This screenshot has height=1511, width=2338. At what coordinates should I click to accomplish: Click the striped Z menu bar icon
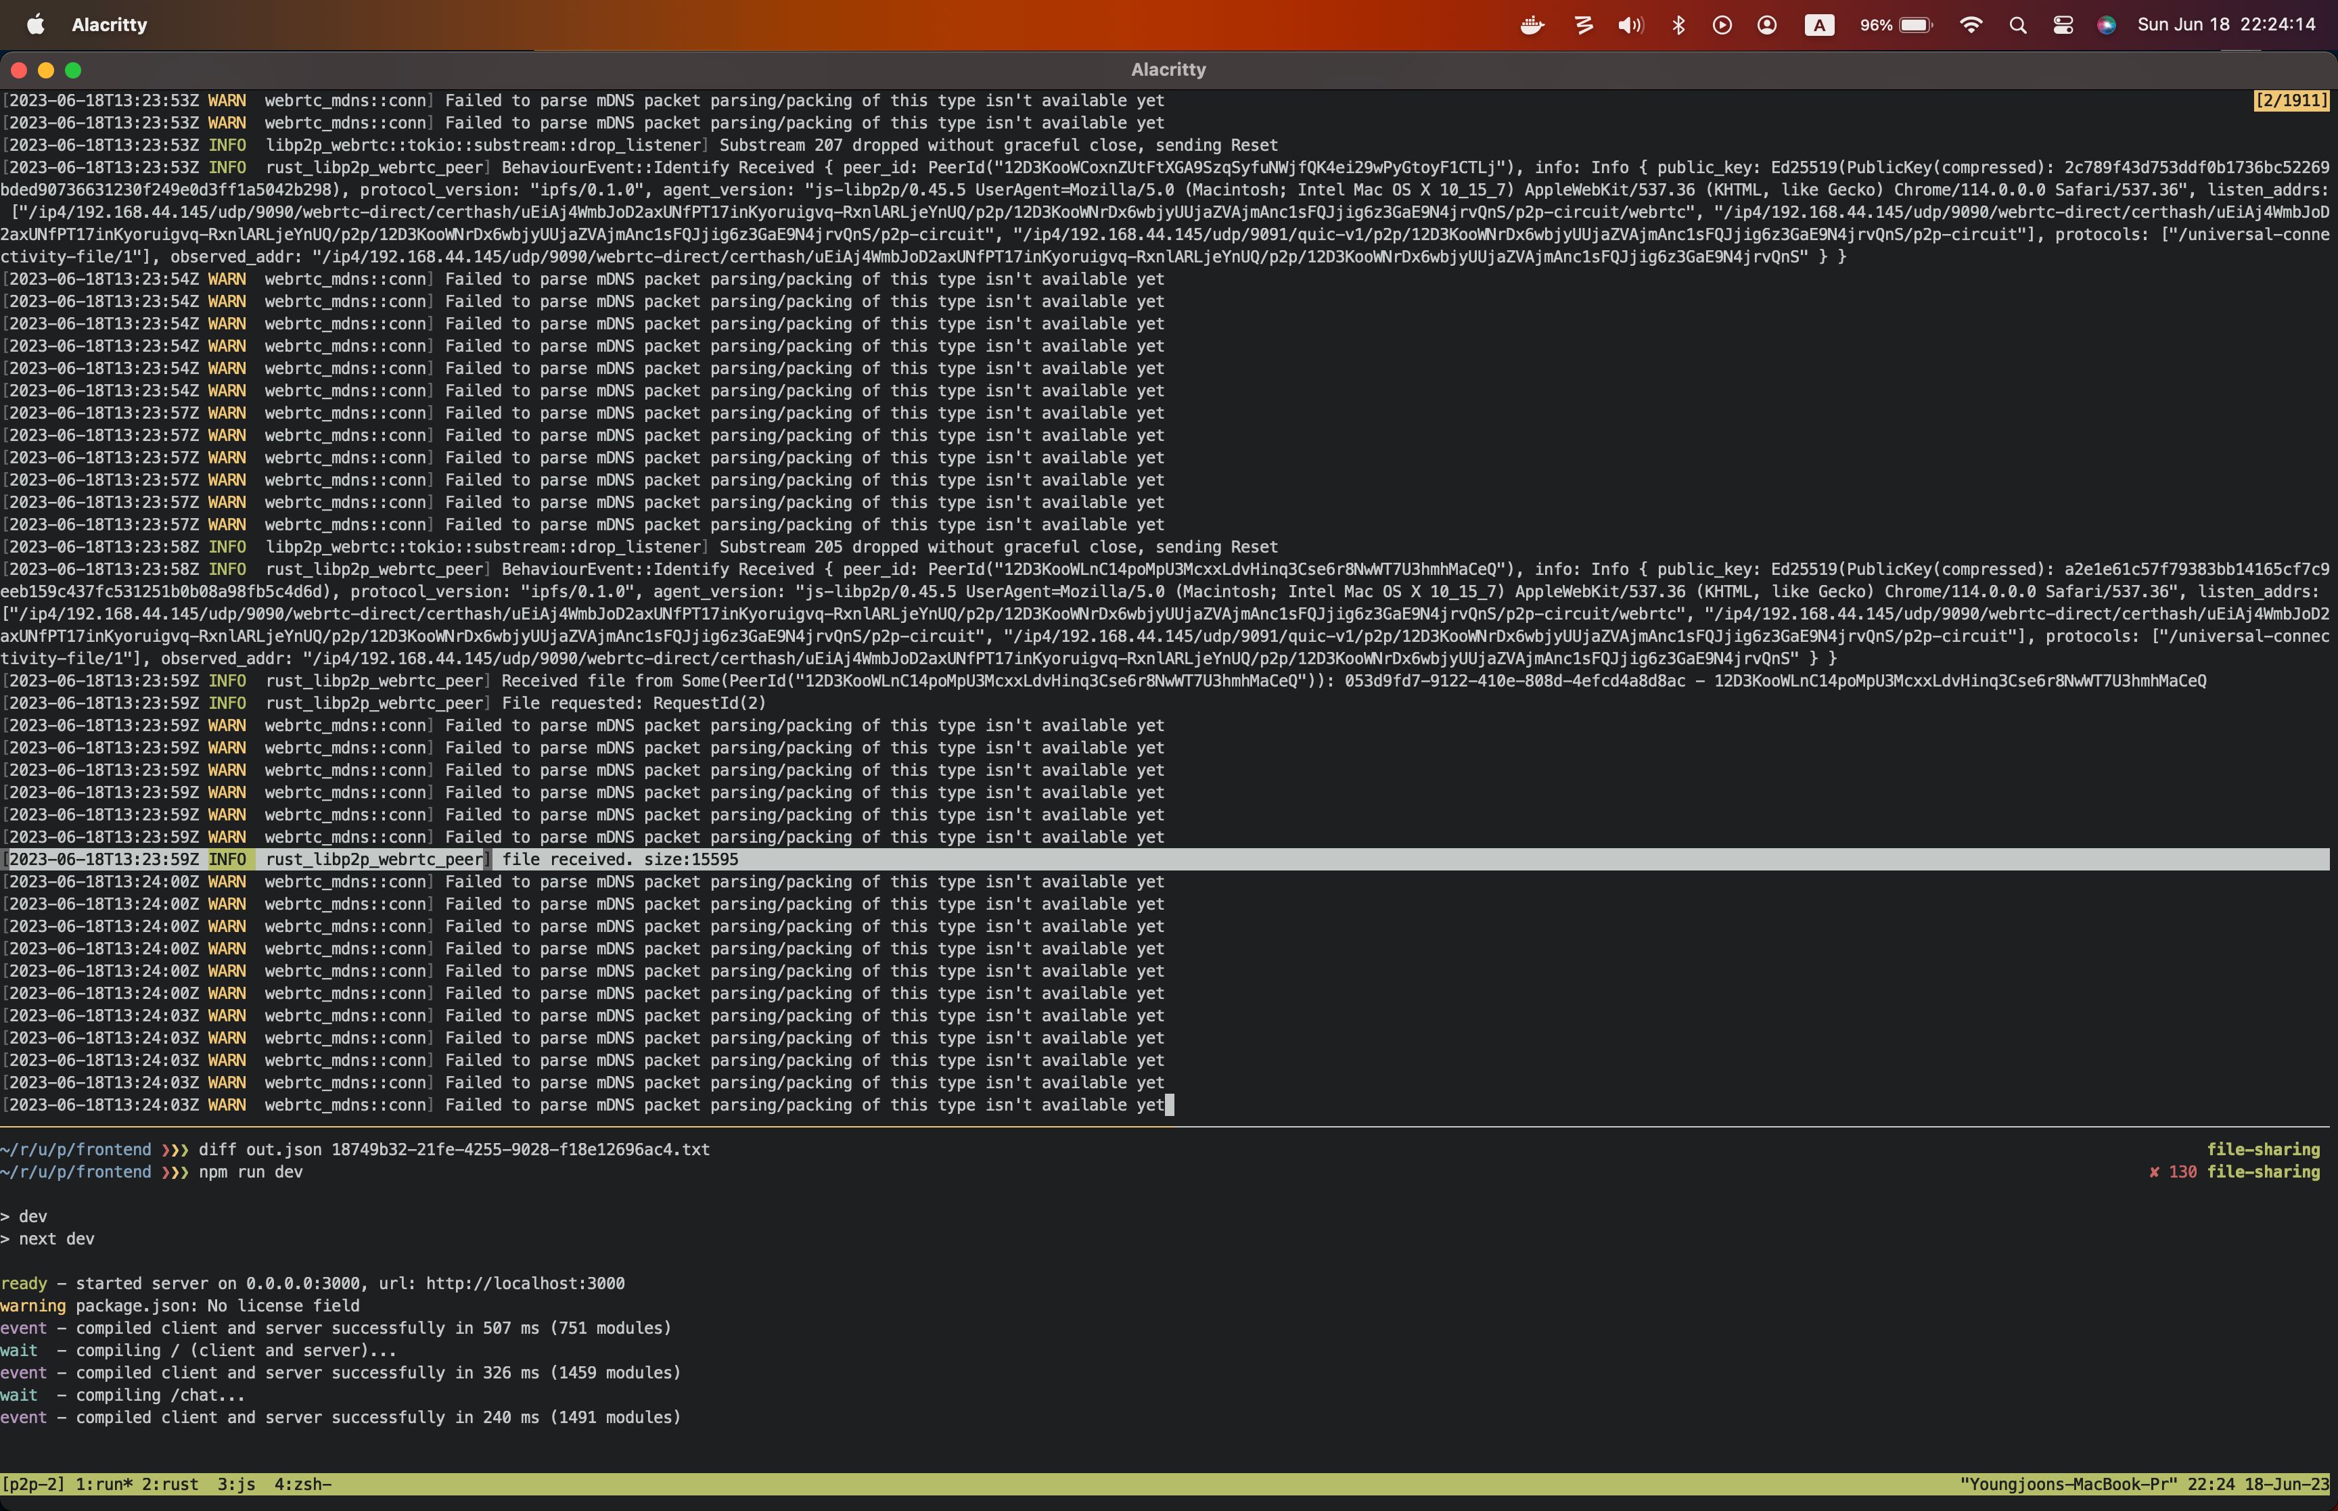pos(1584,26)
